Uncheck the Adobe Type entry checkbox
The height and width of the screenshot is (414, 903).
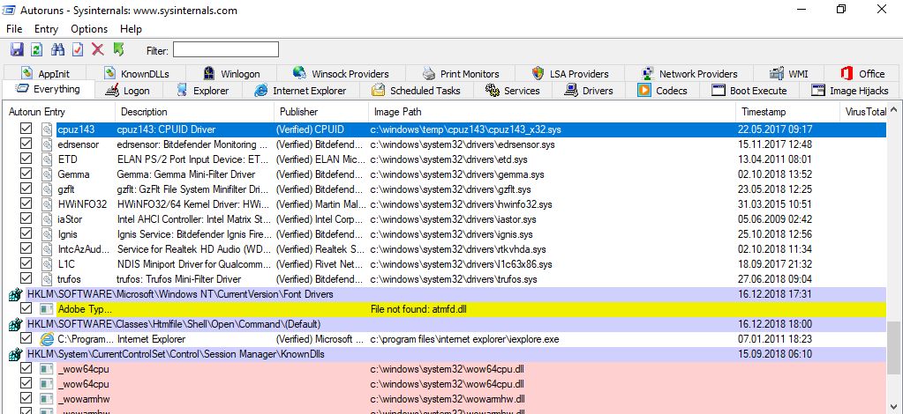(x=26, y=308)
